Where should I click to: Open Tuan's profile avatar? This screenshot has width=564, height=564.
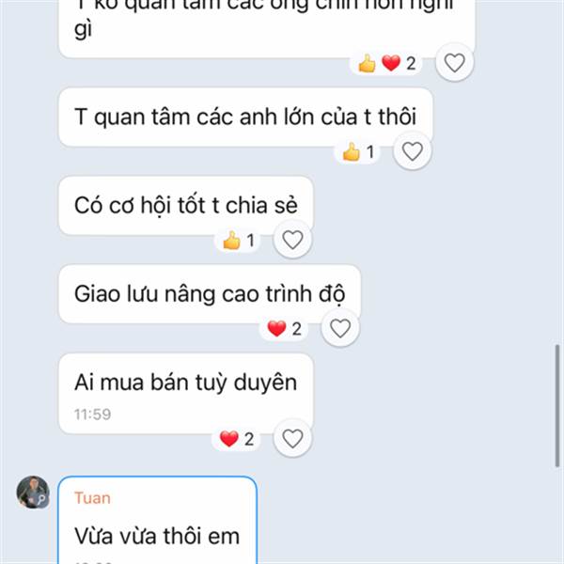(33, 492)
